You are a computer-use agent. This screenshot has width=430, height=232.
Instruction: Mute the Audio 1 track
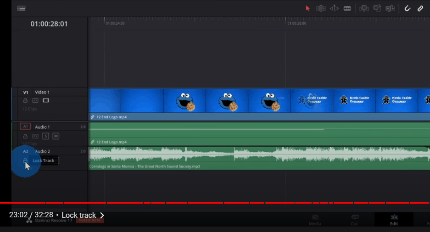tap(56, 136)
